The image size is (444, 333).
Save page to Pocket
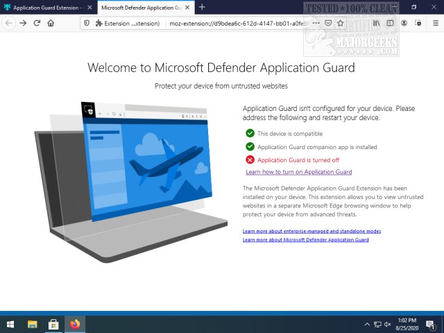pos(328,23)
